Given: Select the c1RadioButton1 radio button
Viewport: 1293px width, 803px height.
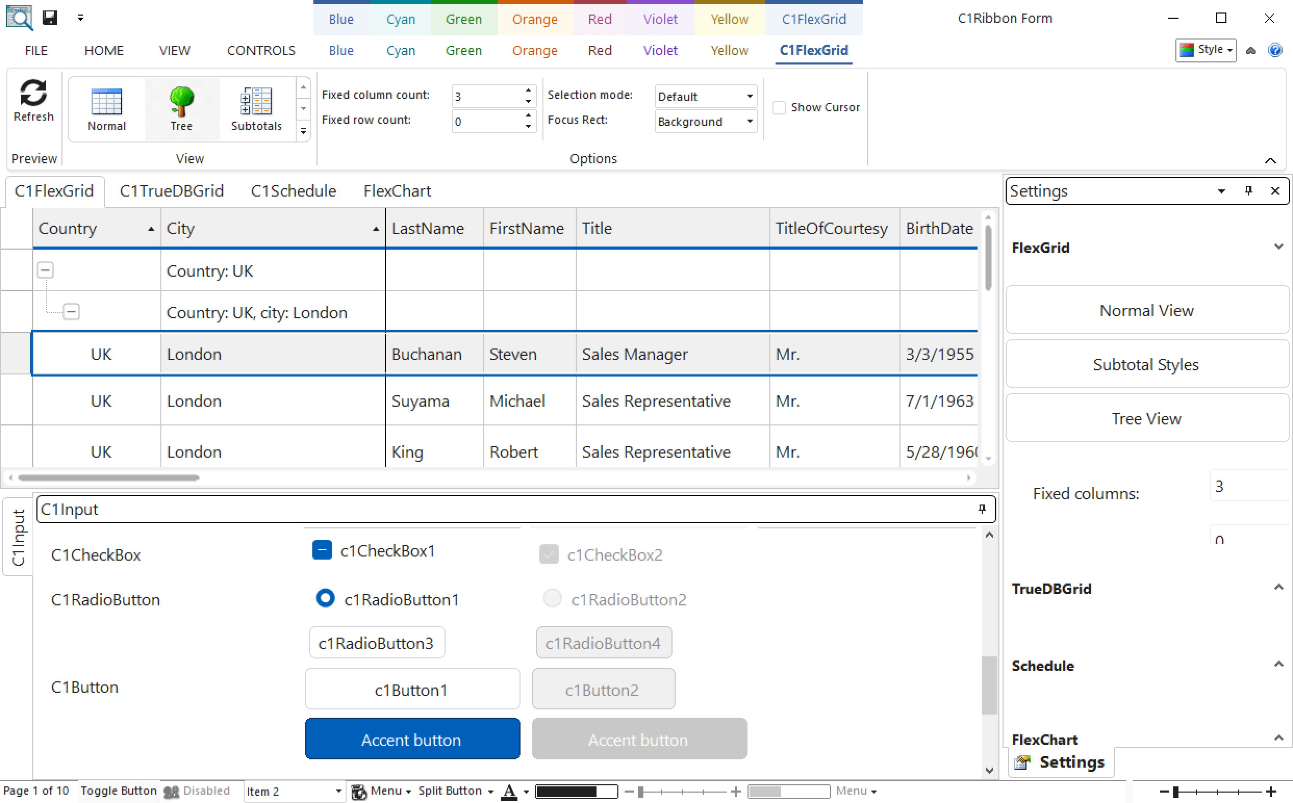Looking at the screenshot, I should (x=325, y=598).
